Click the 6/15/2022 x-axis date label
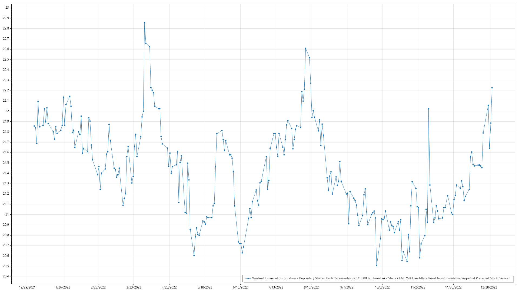 click(x=240, y=287)
